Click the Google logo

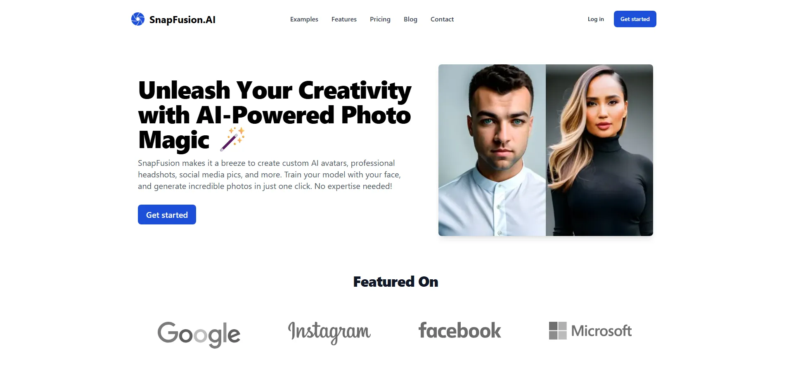click(199, 334)
